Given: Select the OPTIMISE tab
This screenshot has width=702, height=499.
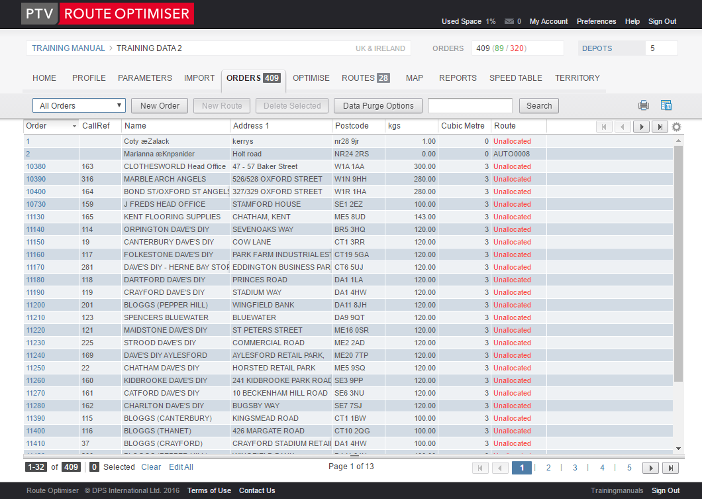Looking at the screenshot, I should pyautogui.click(x=311, y=78).
